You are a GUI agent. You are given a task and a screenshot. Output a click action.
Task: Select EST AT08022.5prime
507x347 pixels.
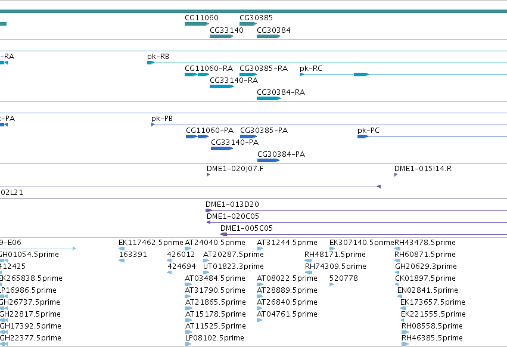pyautogui.click(x=260, y=285)
